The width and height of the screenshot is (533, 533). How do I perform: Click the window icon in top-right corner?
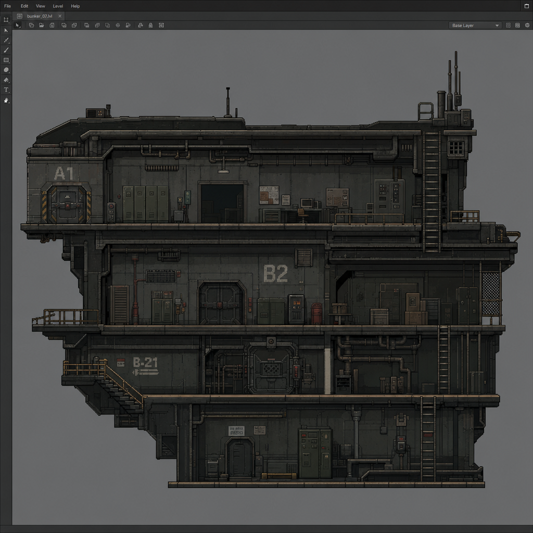pyautogui.click(x=527, y=6)
